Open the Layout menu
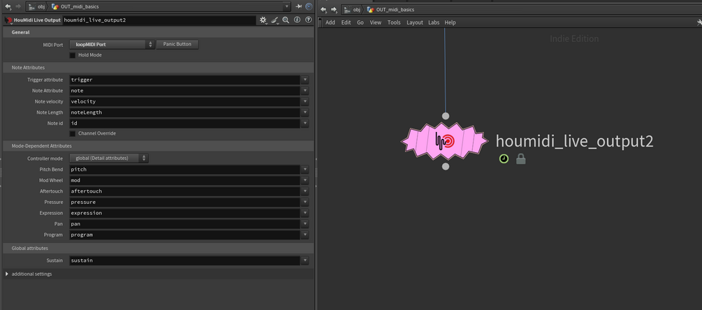The height and width of the screenshot is (310, 702). tap(415, 22)
